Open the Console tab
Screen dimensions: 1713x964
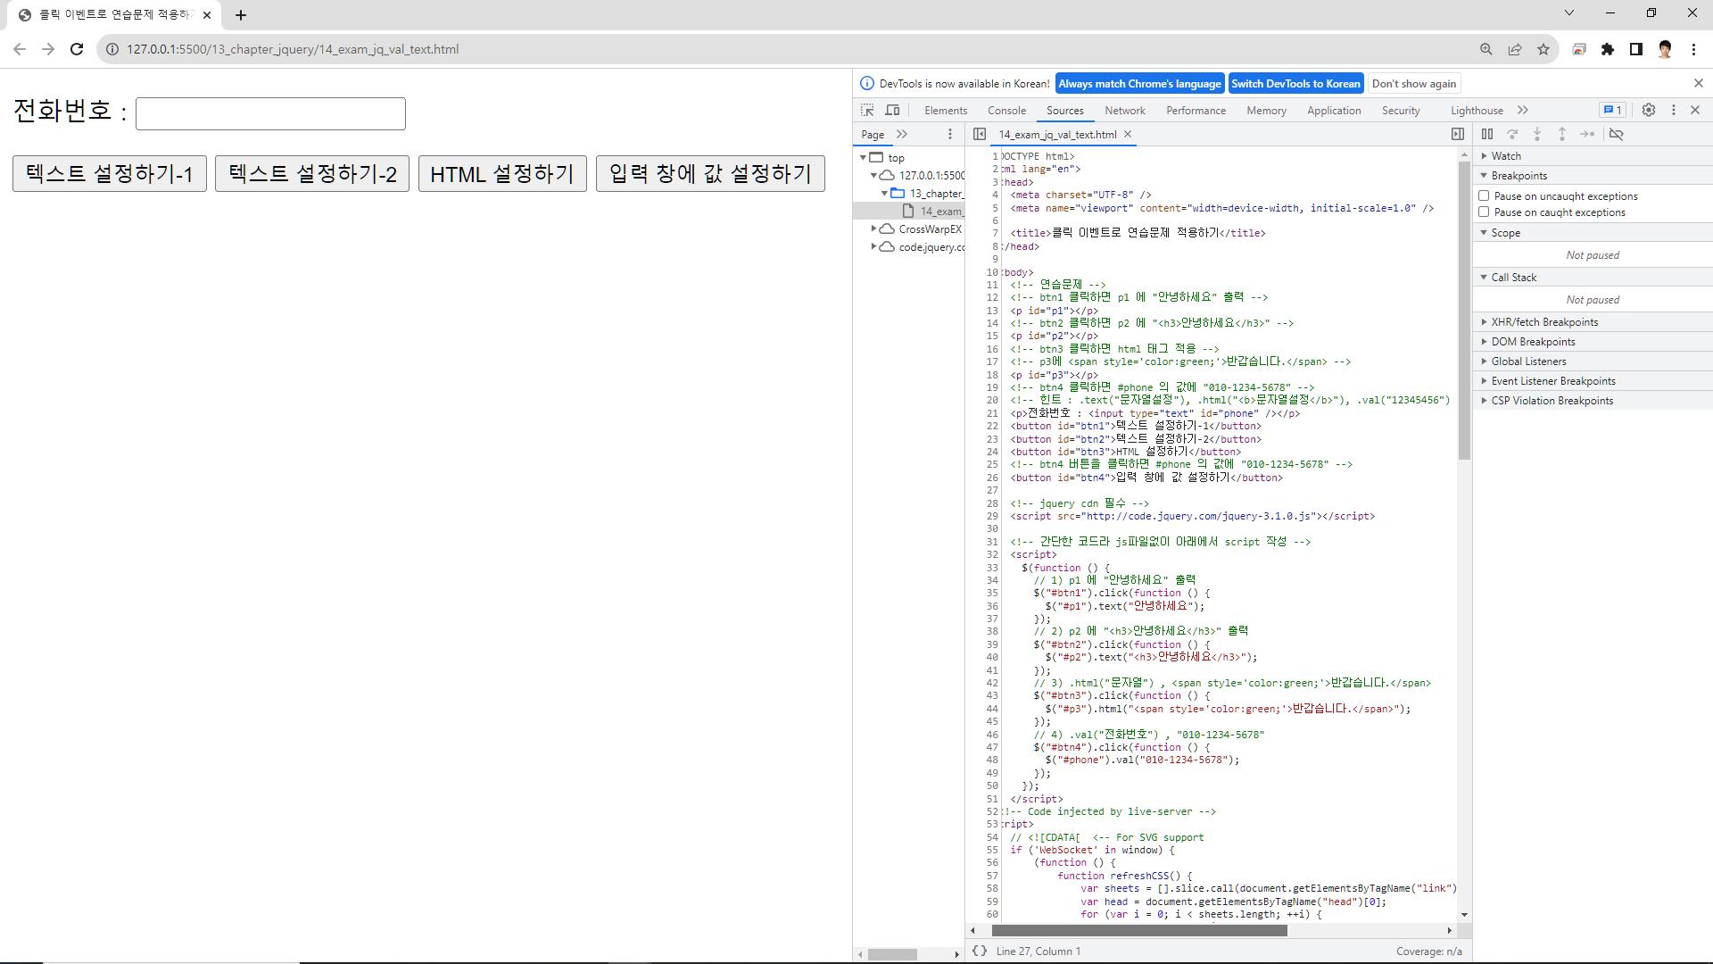(x=1006, y=111)
